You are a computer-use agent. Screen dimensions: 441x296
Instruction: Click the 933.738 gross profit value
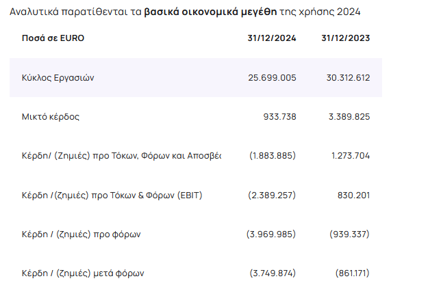[x=280, y=116]
